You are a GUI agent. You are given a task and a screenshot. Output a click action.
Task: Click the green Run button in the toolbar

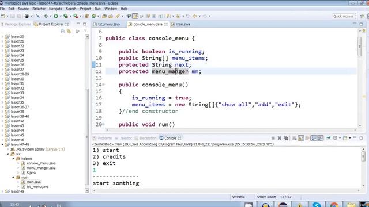pyautogui.click(x=56, y=16)
